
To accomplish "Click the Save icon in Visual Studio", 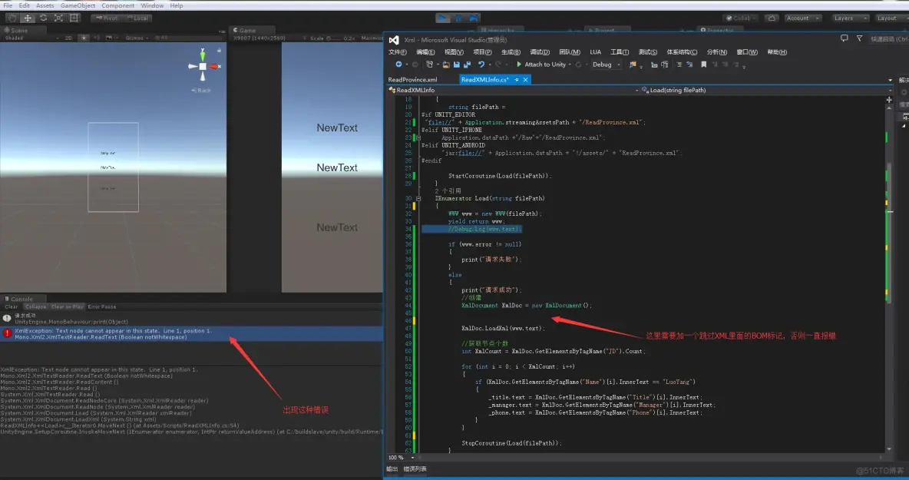I will click(x=456, y=65).
